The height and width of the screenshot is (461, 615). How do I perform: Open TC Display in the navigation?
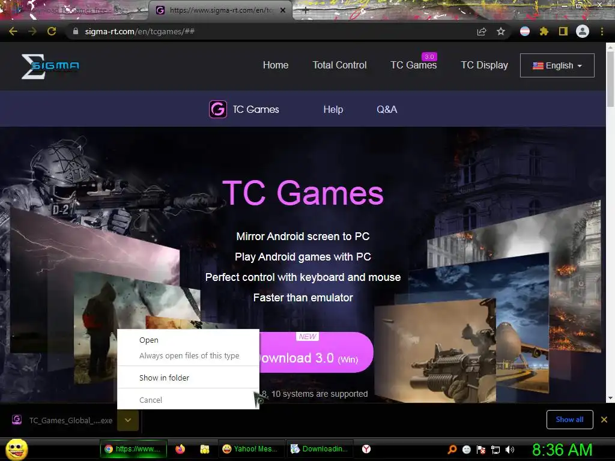coord(485,65)
